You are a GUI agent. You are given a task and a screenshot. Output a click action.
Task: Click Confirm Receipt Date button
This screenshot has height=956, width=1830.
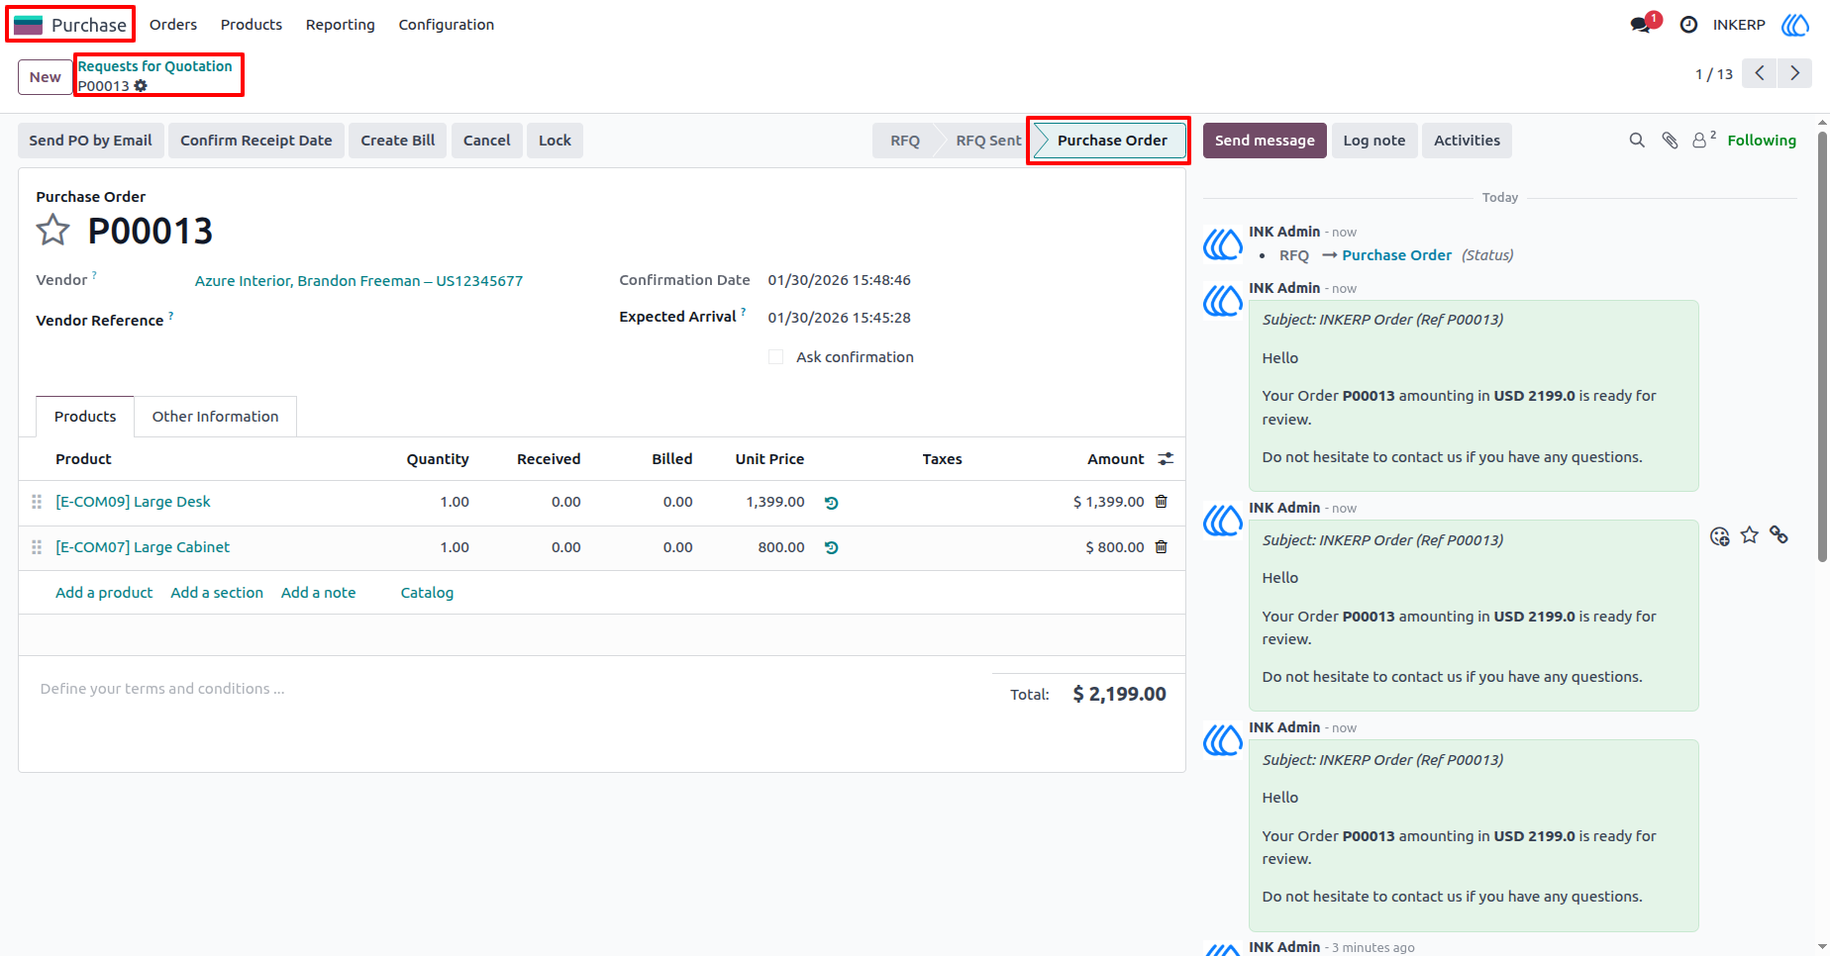[x=256, y=141]
